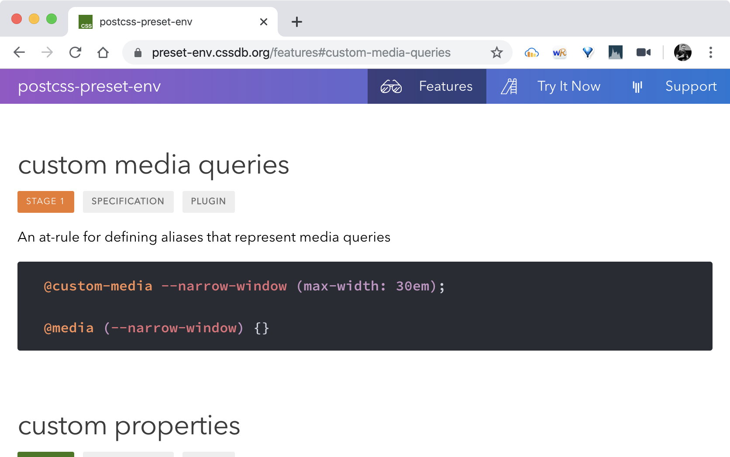Bookmark this page with the star
The width and height of the screenshot is (730, 457).
pyautogui.click(x=497, y=53)
